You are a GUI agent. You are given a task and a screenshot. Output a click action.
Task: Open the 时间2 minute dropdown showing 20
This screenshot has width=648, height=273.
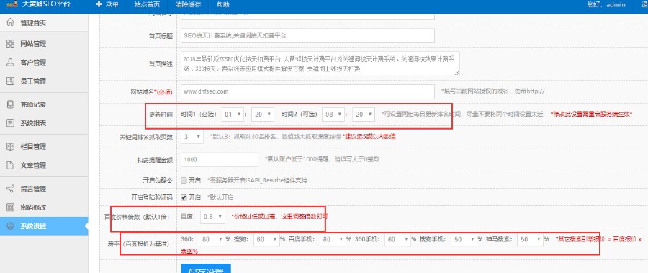(x=364, y=114)
